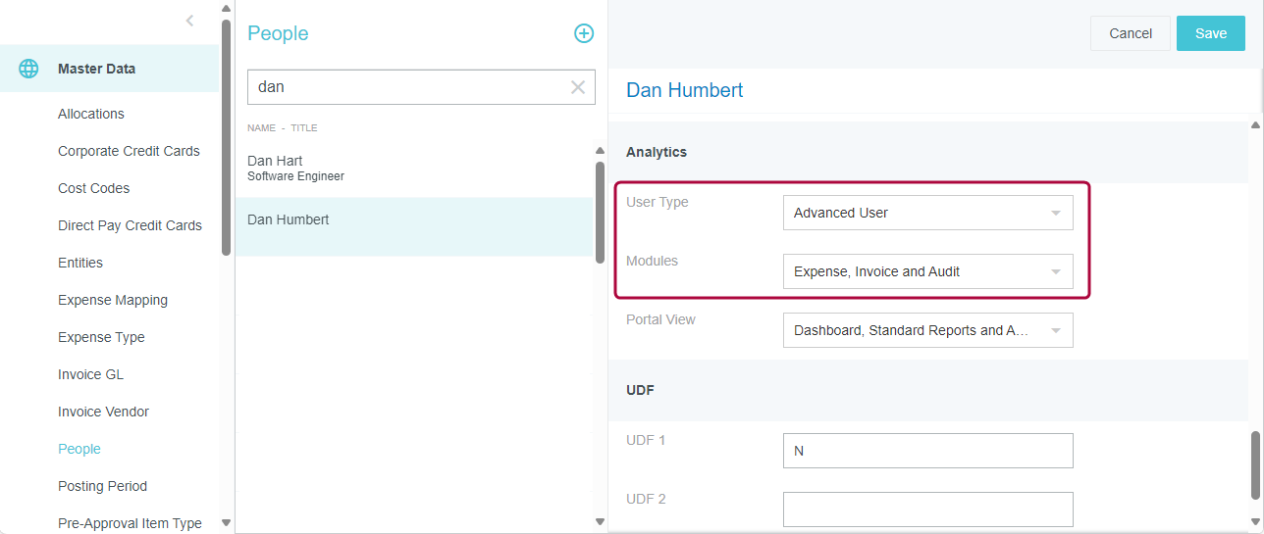Click the people search input field
1264x534 pixels.
[x=407, y=87]
